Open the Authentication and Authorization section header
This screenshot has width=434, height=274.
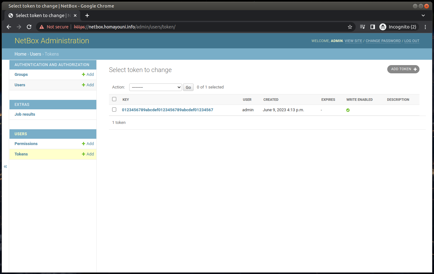[x=52, y=65]
